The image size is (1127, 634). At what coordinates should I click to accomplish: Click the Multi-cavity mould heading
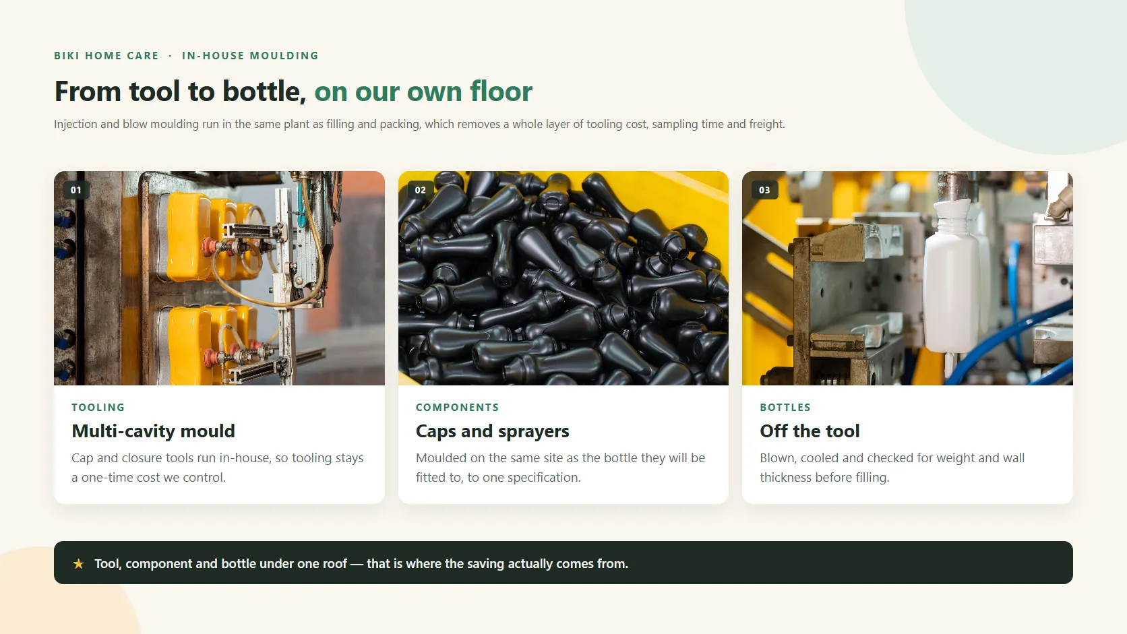pos(154,431)
